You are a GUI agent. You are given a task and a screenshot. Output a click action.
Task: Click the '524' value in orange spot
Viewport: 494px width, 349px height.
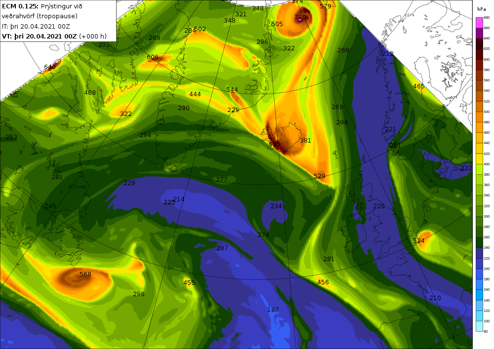pyautogui.click(x=419, y=241)
